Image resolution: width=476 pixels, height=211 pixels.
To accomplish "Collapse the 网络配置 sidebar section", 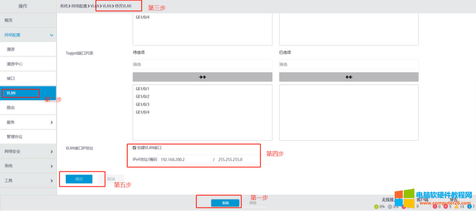I will point(51,35).
